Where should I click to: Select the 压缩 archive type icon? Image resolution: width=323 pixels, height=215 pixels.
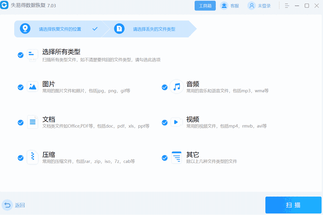[x=32, y=157]
